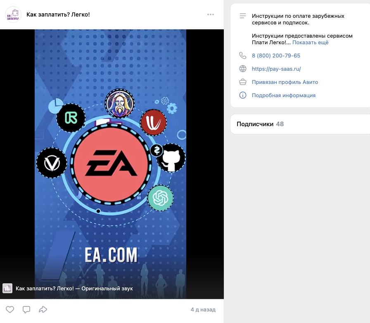Image resolution: width=370 pixels, height=323 pixels.
Task: Open the https://pay-saas.ru/ website link
Action: [x=276, y=69]
